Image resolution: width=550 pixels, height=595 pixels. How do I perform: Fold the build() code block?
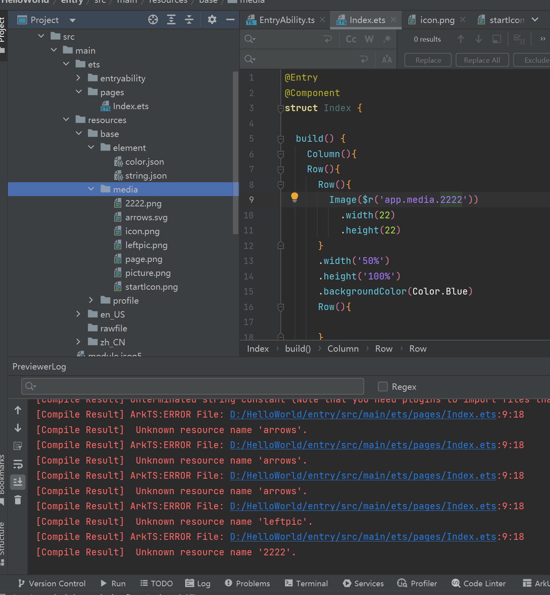280,139
